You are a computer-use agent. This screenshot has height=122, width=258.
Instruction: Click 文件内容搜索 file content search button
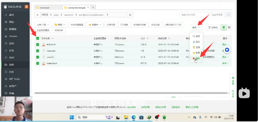pyautogui.click(x=77, y=25)
